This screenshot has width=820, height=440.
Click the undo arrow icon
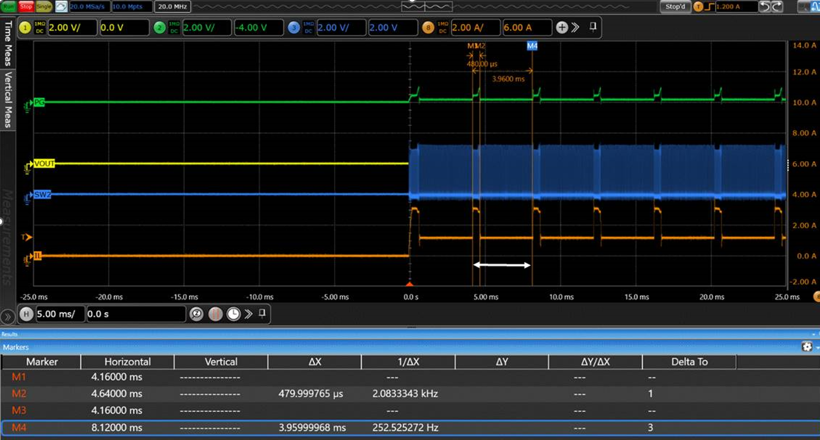point(765,6)
